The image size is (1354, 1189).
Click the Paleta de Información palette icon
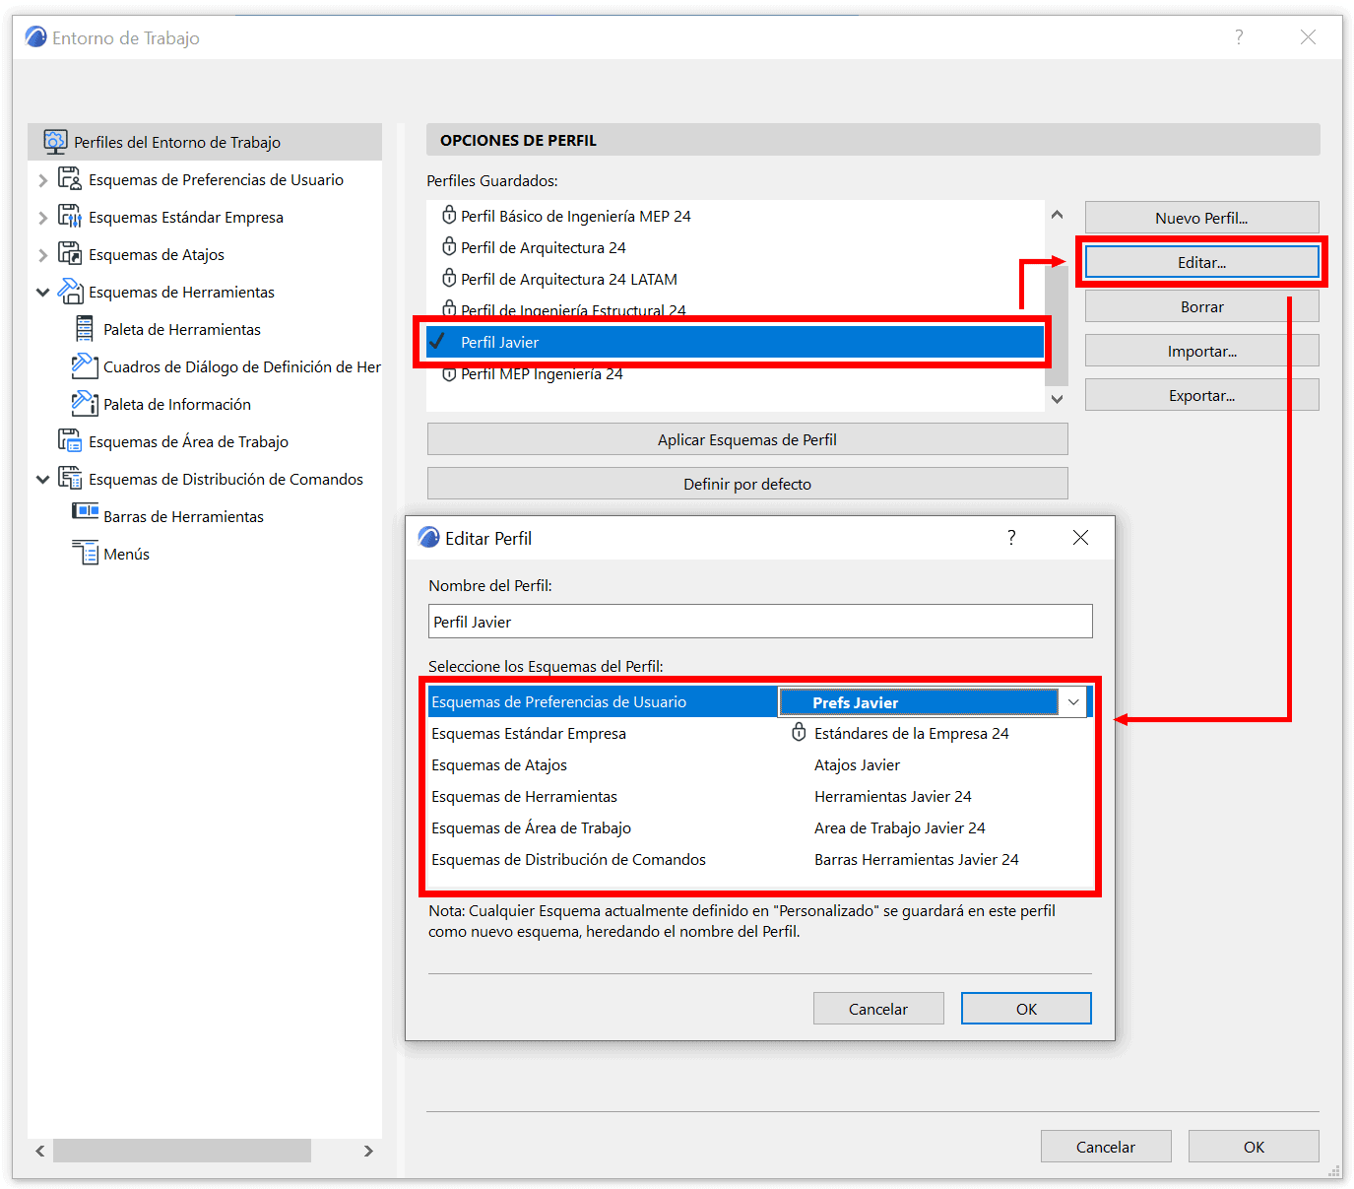pyautogui.click(x=83, y=403)
